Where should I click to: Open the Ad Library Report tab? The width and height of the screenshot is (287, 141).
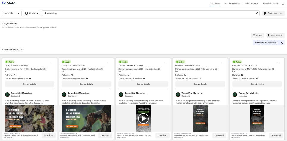point(233,4)
